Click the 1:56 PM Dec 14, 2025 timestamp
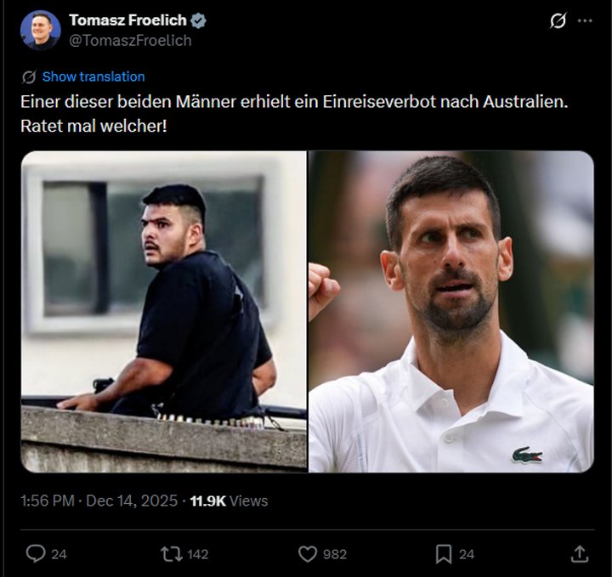This screenshot has width=612, height=577. (99, 501)
